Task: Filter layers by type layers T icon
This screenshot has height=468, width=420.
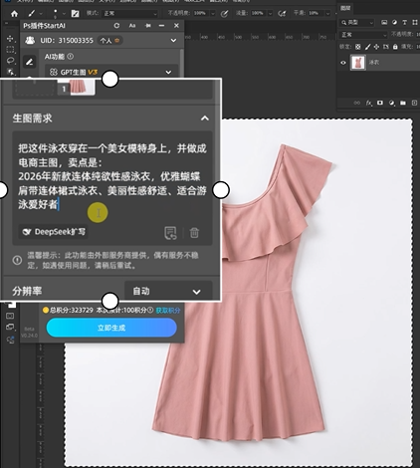Action: 404,23
